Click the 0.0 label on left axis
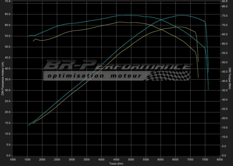Screen dimensions: 233x166 [x=8, y=155]
